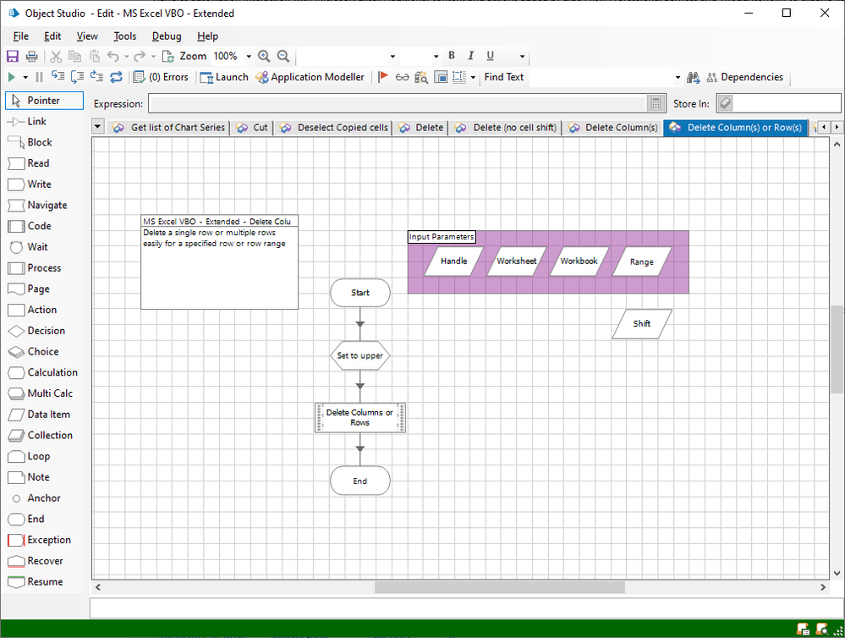Click the horizontal scrollbar thumb
845x638 pixels.
pyautogui.click(x=500, y=587)
